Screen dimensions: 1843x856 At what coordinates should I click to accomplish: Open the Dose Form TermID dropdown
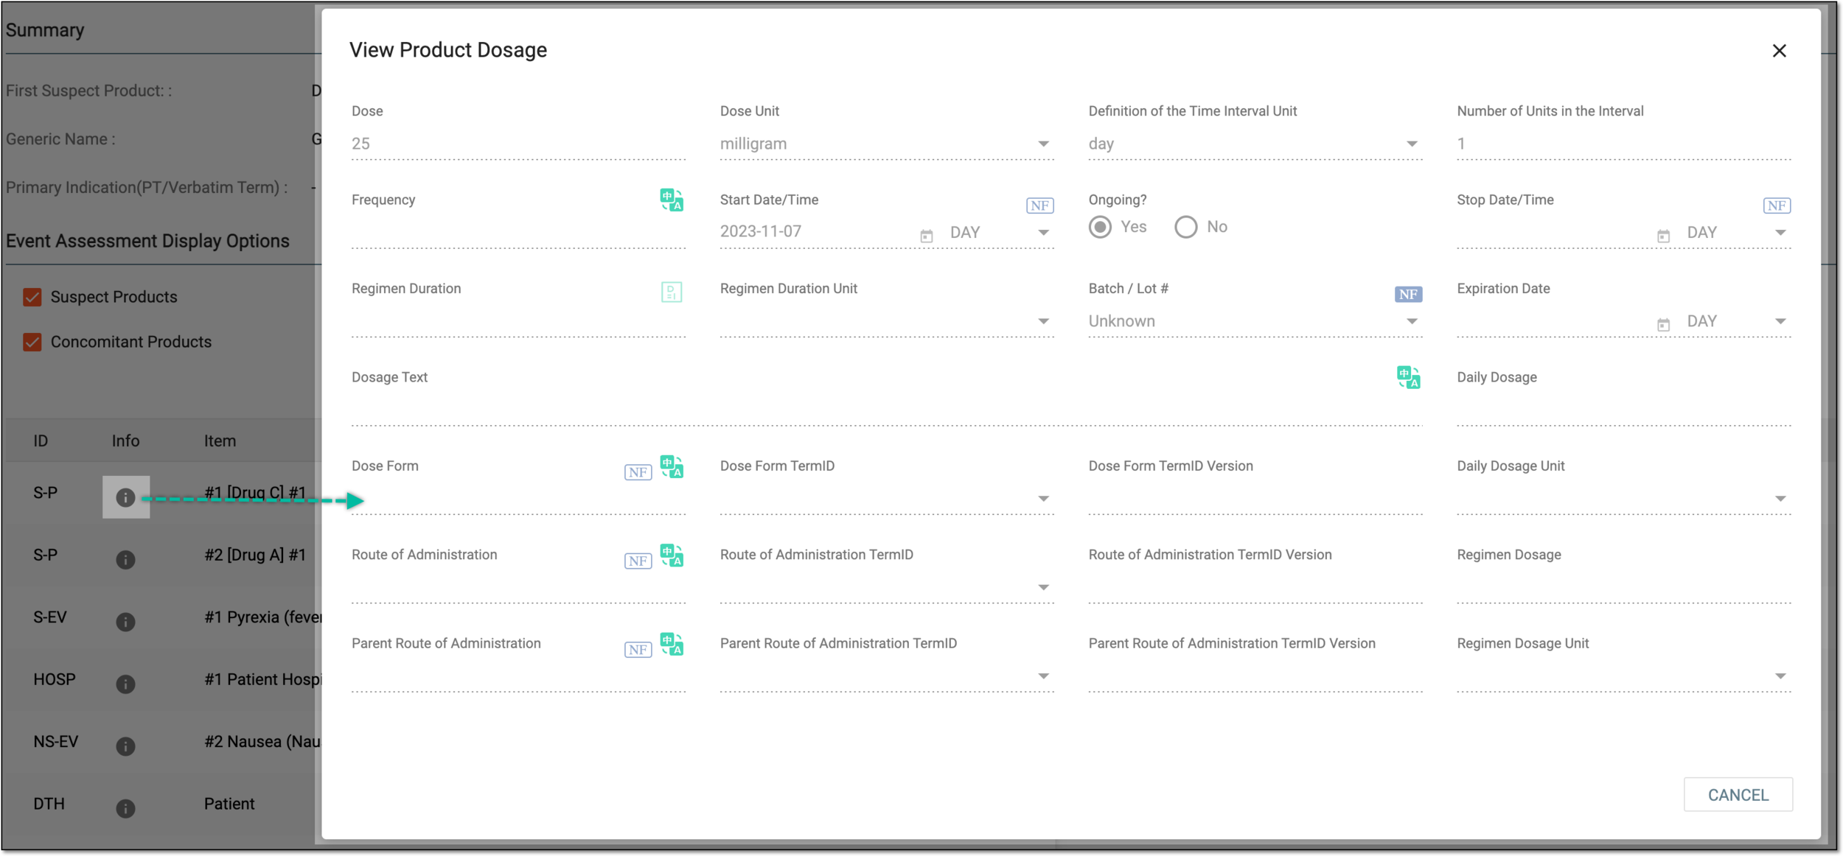click(x=887, y=499)
